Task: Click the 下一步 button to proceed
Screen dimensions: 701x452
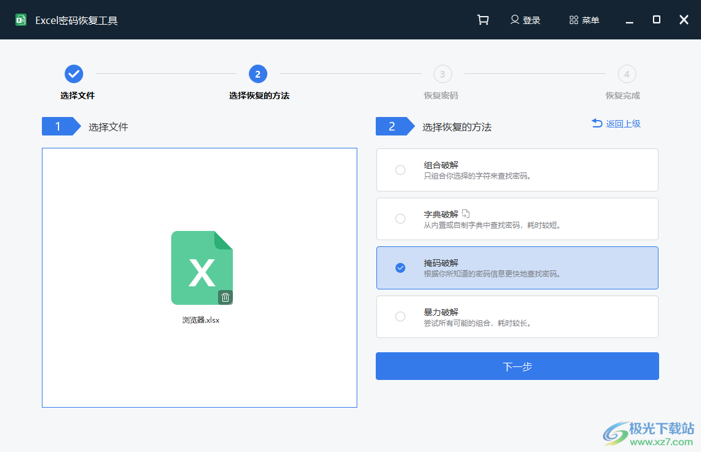Action: (x=517, y=366)
